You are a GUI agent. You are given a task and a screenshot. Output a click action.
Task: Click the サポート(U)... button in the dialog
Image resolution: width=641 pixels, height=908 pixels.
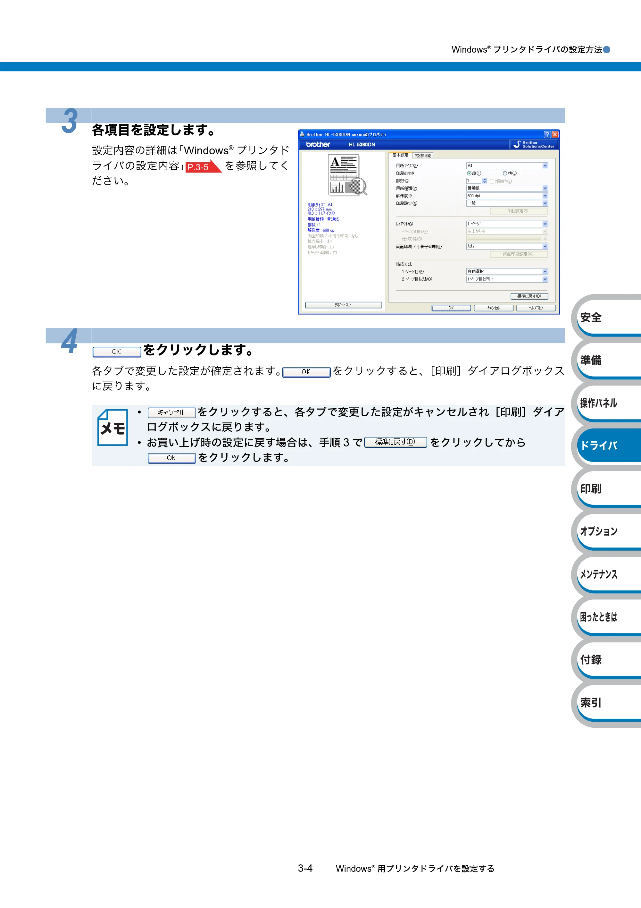click(344, 305)
